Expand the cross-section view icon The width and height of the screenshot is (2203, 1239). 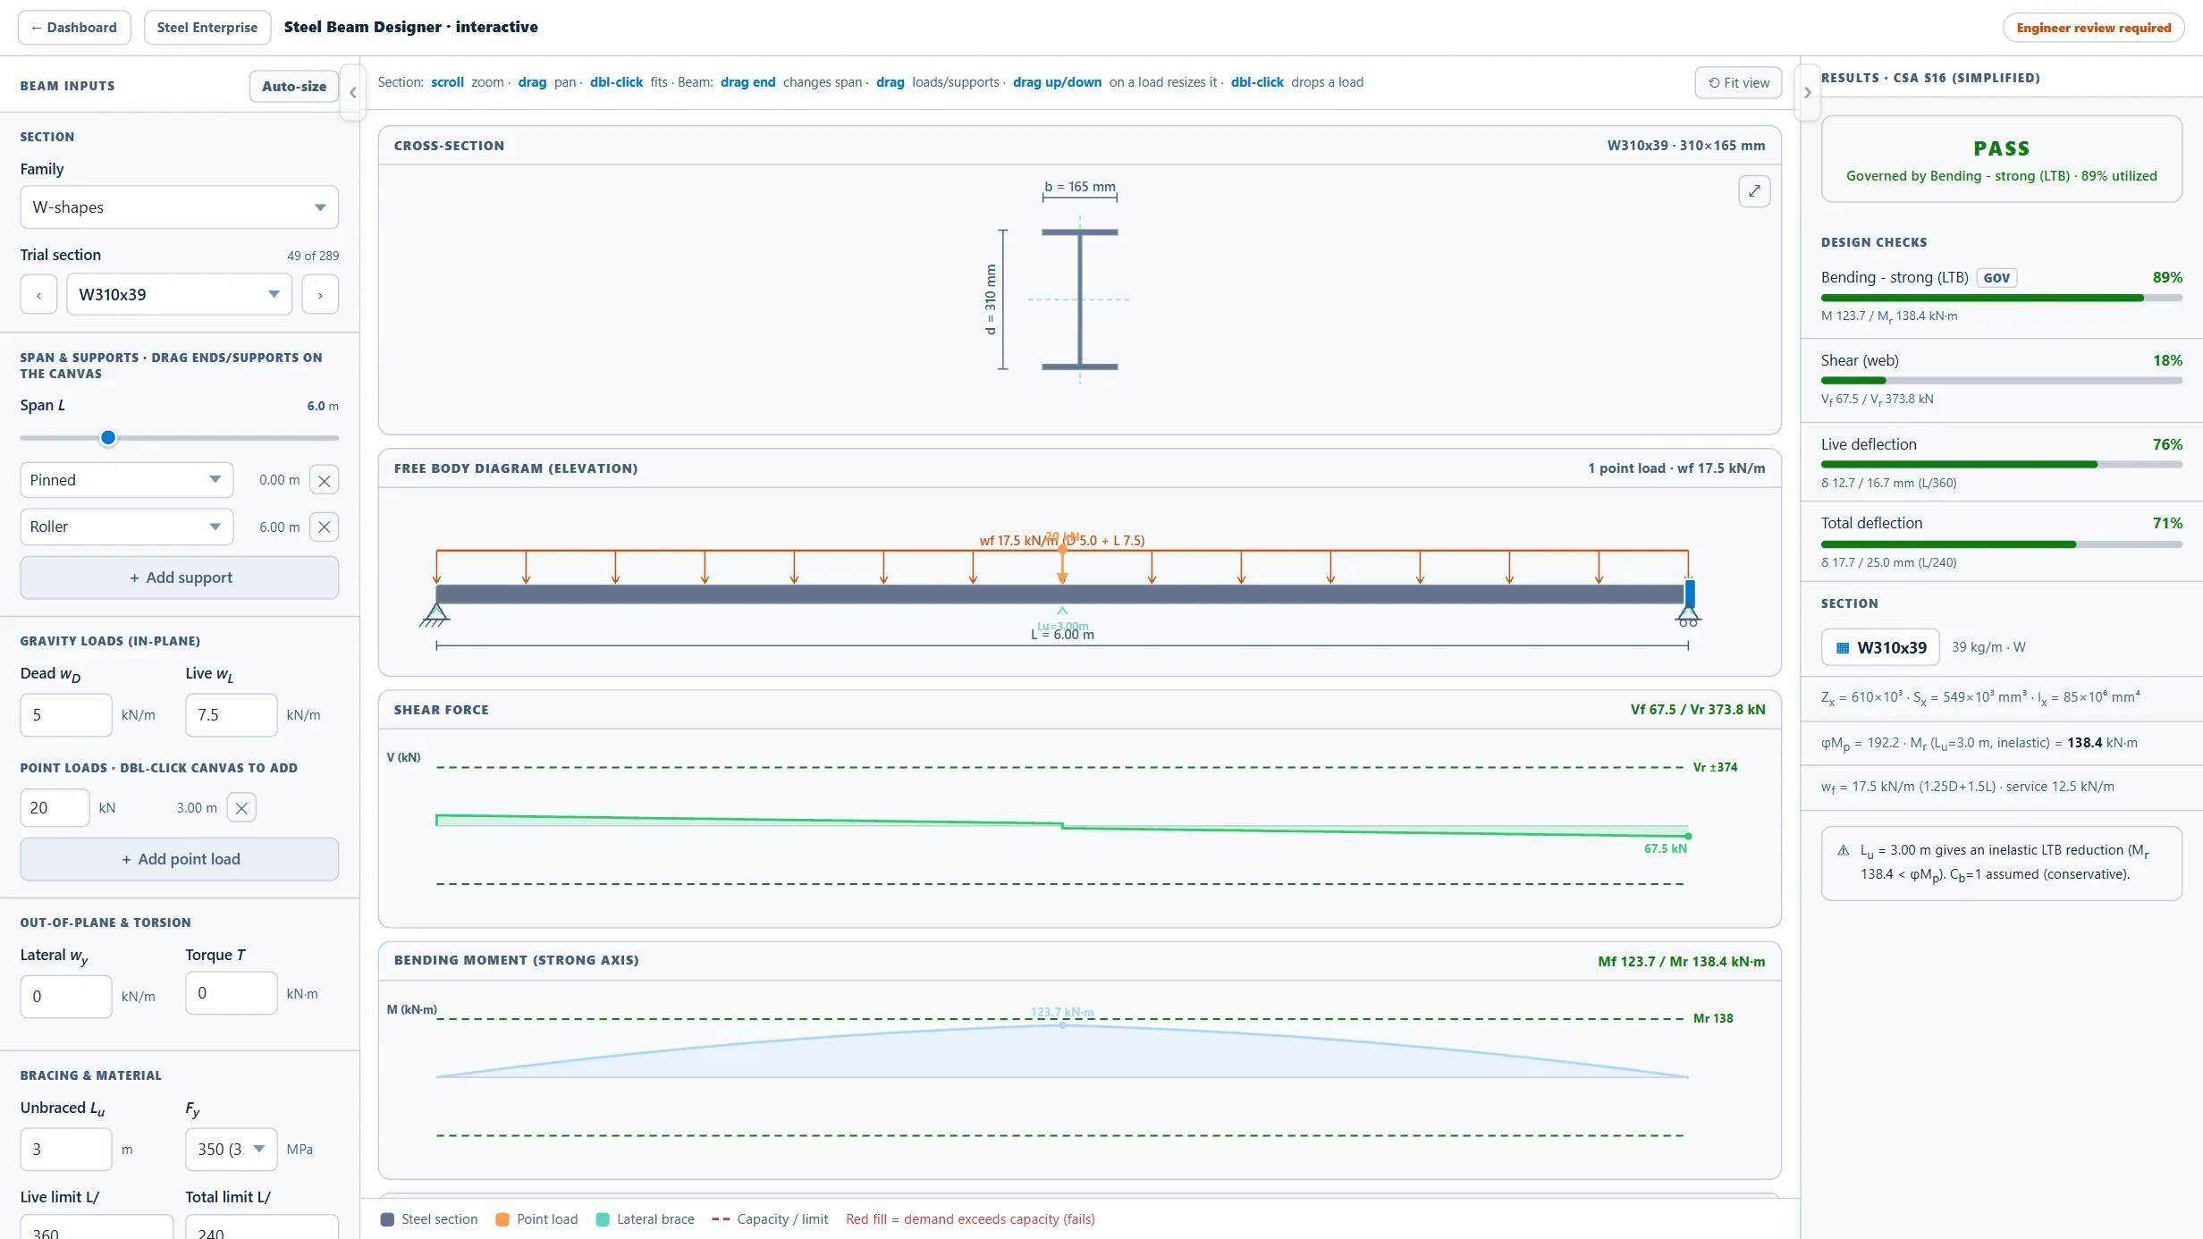pos(1754,190)
